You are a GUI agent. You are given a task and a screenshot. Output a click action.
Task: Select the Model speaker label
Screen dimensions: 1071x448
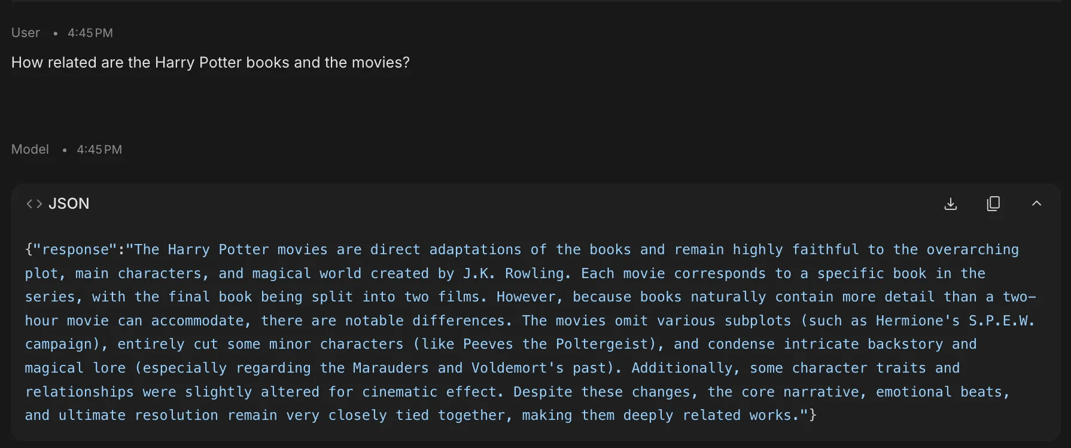(x=30, y=150)
